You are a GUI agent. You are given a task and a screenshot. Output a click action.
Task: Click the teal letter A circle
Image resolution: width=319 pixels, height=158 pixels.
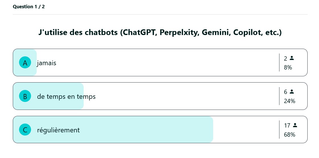[x=25, y=63]
